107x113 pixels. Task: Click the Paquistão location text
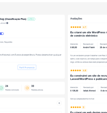[x=8, y=42]
